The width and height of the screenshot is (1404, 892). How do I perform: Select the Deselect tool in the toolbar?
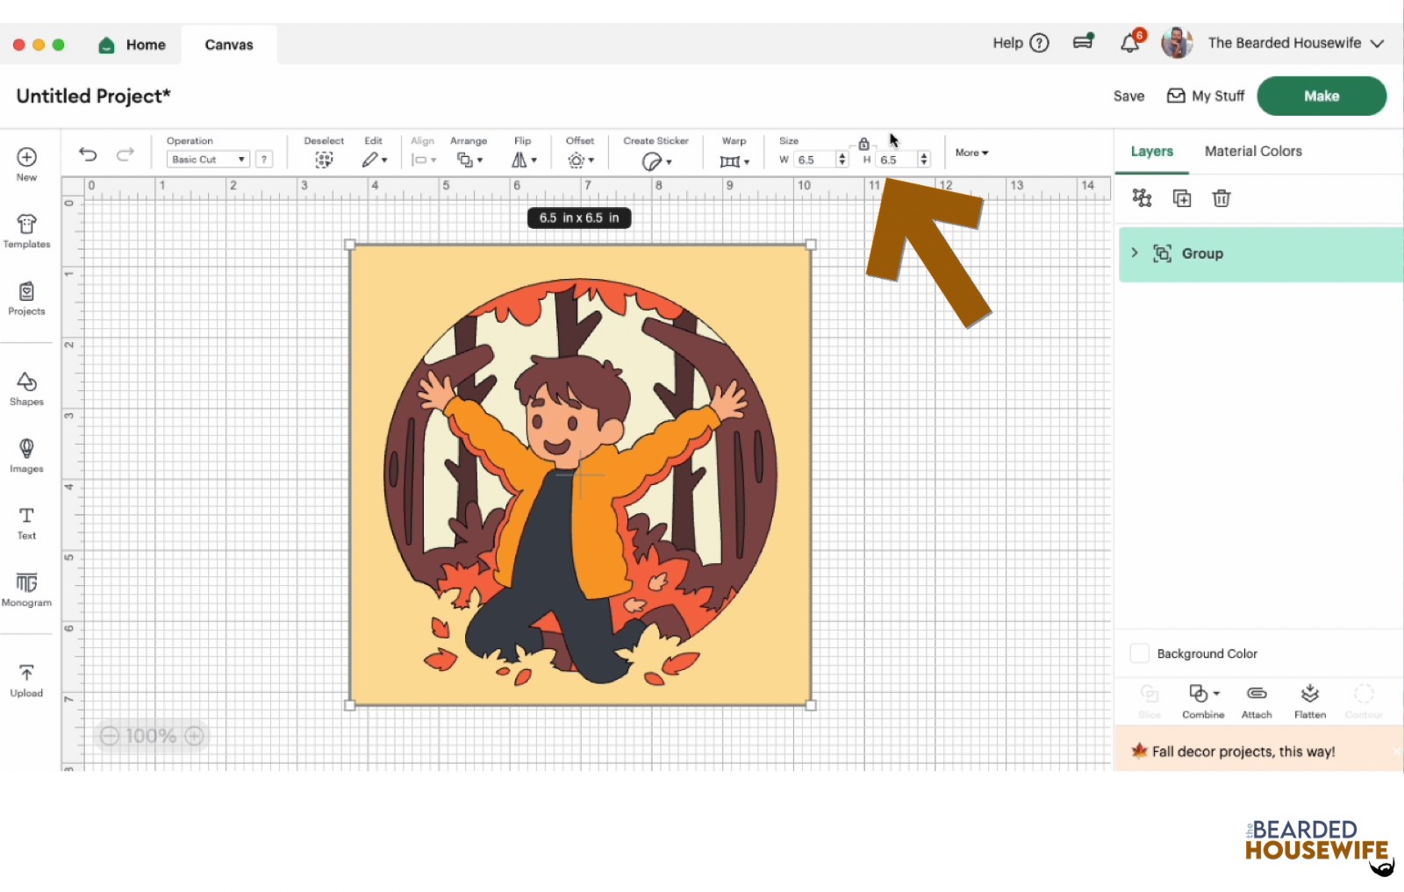pos(324,159)
